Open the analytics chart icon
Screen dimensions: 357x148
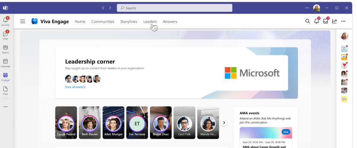pos(334,21)
